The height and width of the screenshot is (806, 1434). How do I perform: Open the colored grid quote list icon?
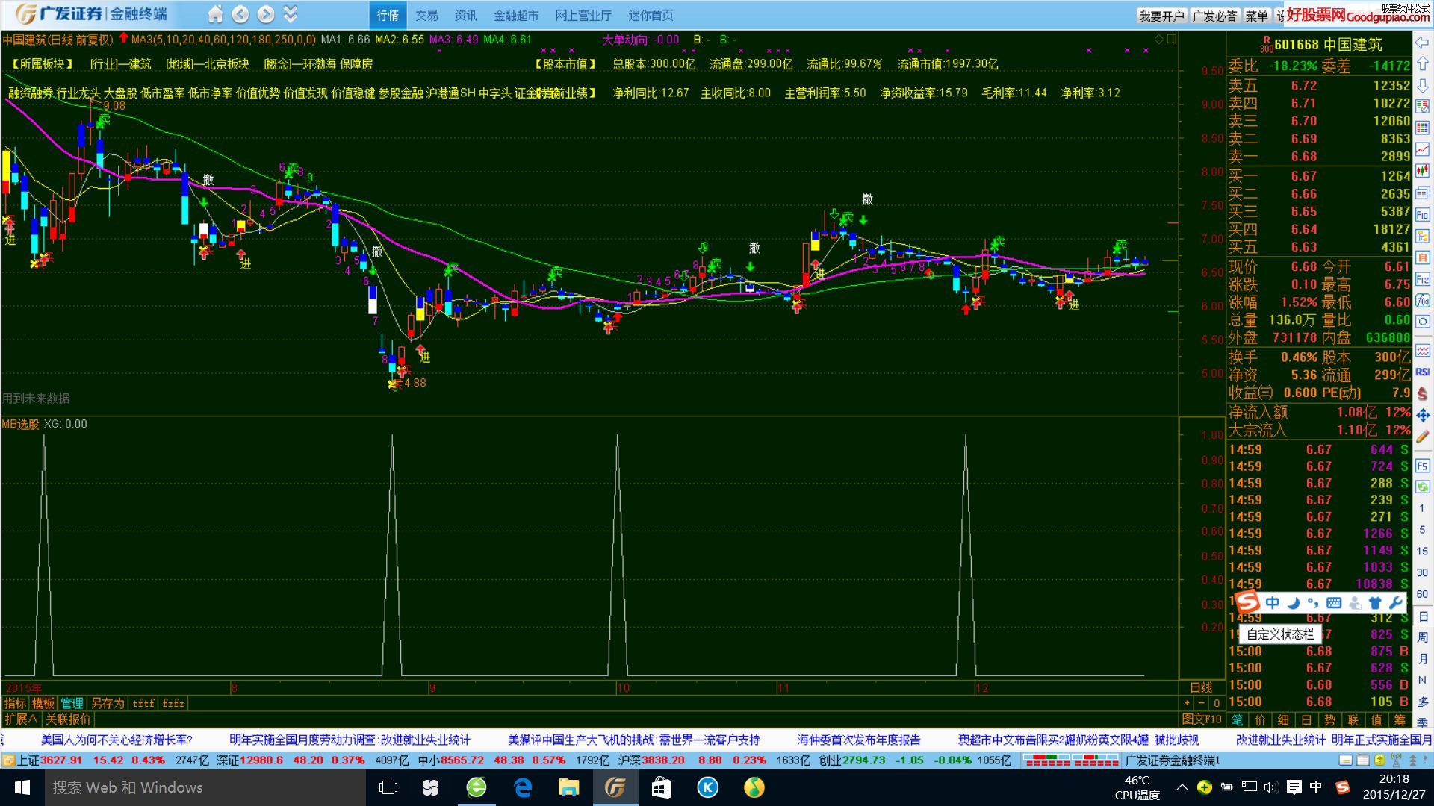pyautogui.click(x=1422, y=128)
